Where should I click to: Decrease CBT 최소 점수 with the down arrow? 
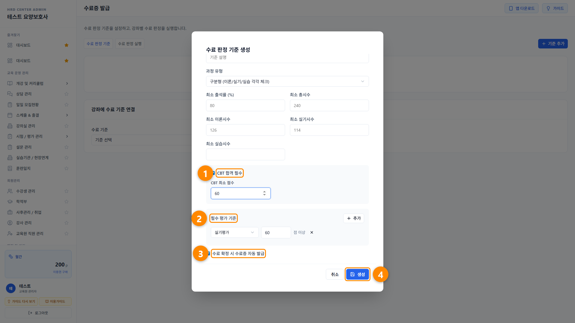(264, 195)
